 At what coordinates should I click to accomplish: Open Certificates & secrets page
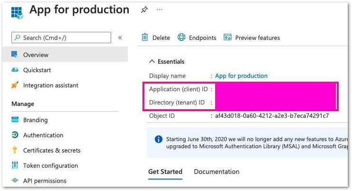tap(52, 150)
